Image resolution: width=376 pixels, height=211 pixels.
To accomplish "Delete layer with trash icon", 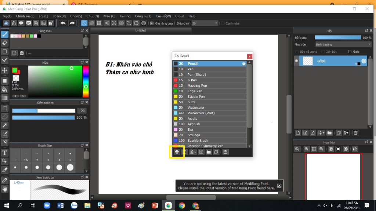I will click(x=355, y=133).
